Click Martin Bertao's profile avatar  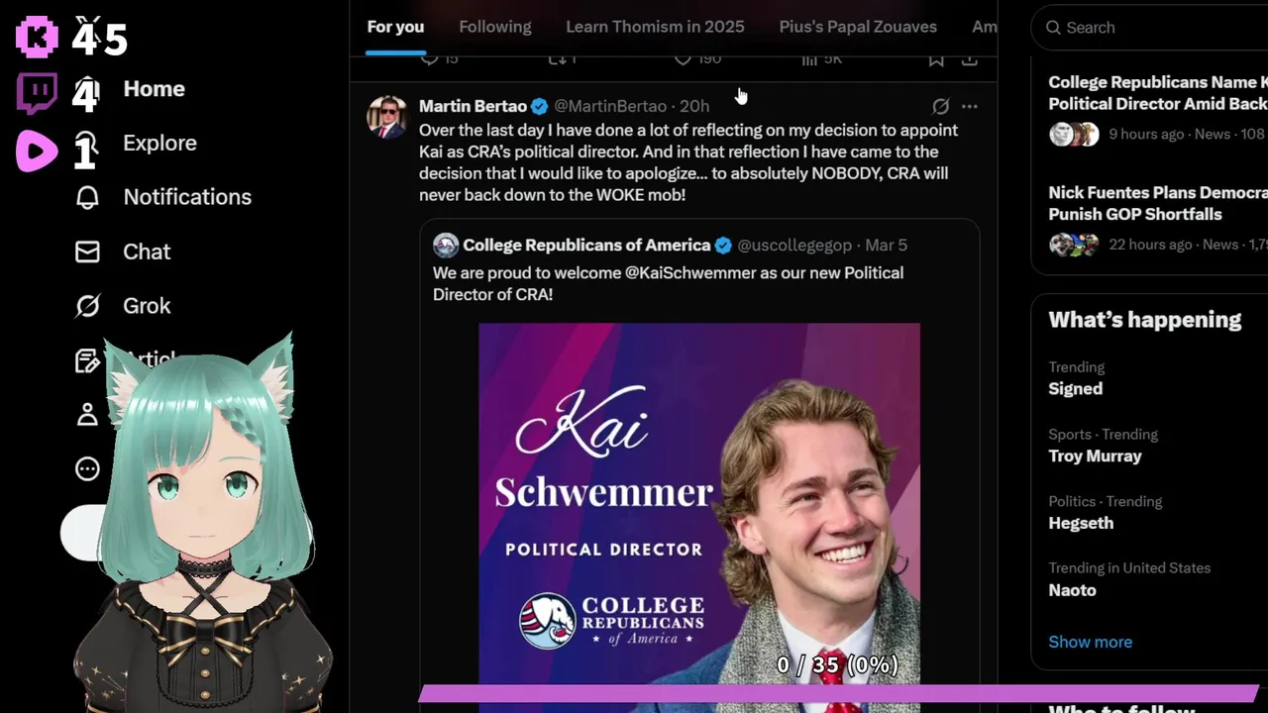pyautogui.click(x=387, y=117)
